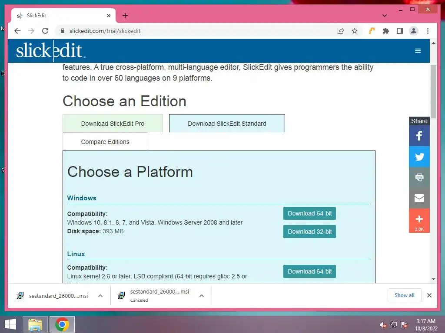Open the network tray icon
This screenshot has width=445, height=333.
[x=394, y=325]
